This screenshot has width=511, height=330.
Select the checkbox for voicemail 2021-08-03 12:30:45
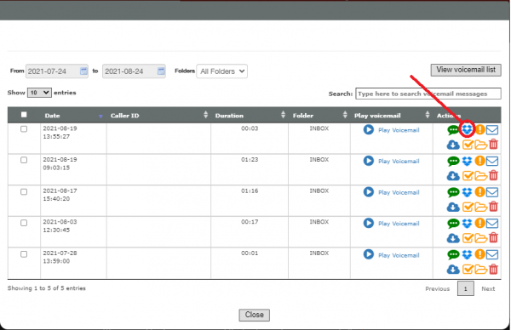(24, 223)
